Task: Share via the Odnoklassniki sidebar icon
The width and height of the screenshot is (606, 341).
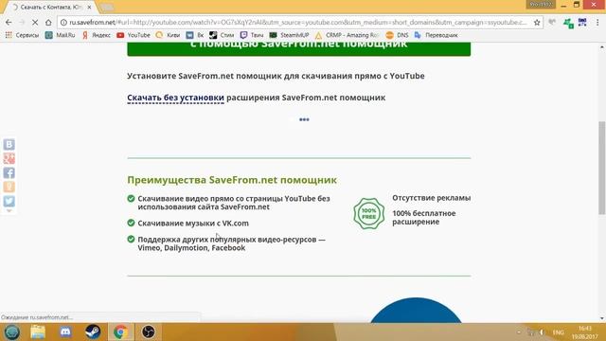Action: pyautogui.click(x=9, y=188)
